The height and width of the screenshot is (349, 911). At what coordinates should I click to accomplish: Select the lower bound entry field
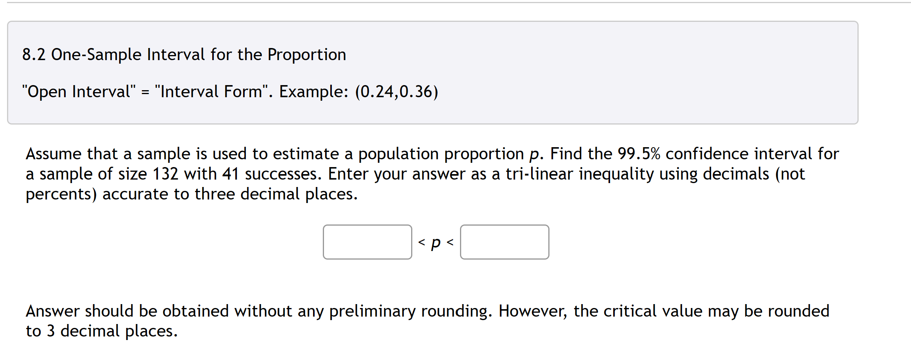coord(368,242)
